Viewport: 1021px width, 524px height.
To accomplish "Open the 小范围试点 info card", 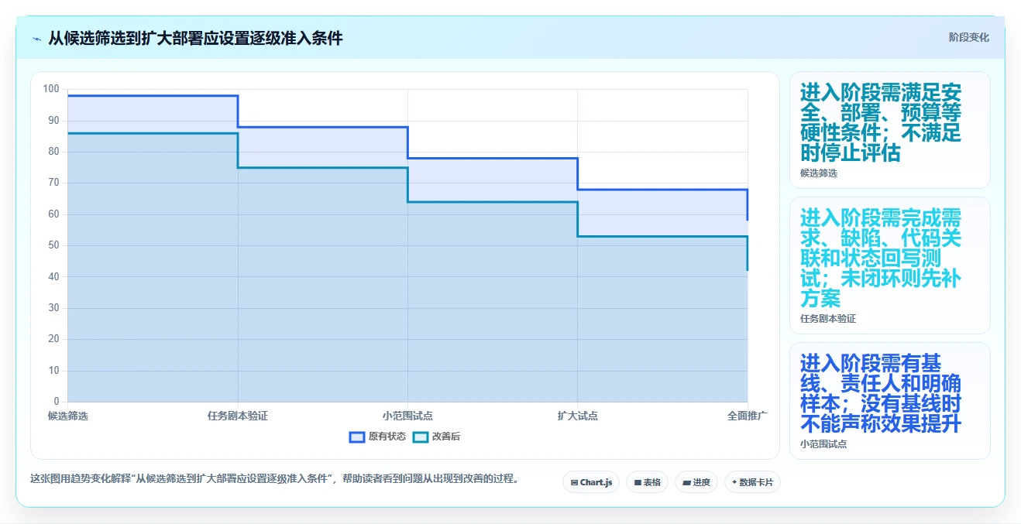I will pyautogui.click(x=889, y=401).
